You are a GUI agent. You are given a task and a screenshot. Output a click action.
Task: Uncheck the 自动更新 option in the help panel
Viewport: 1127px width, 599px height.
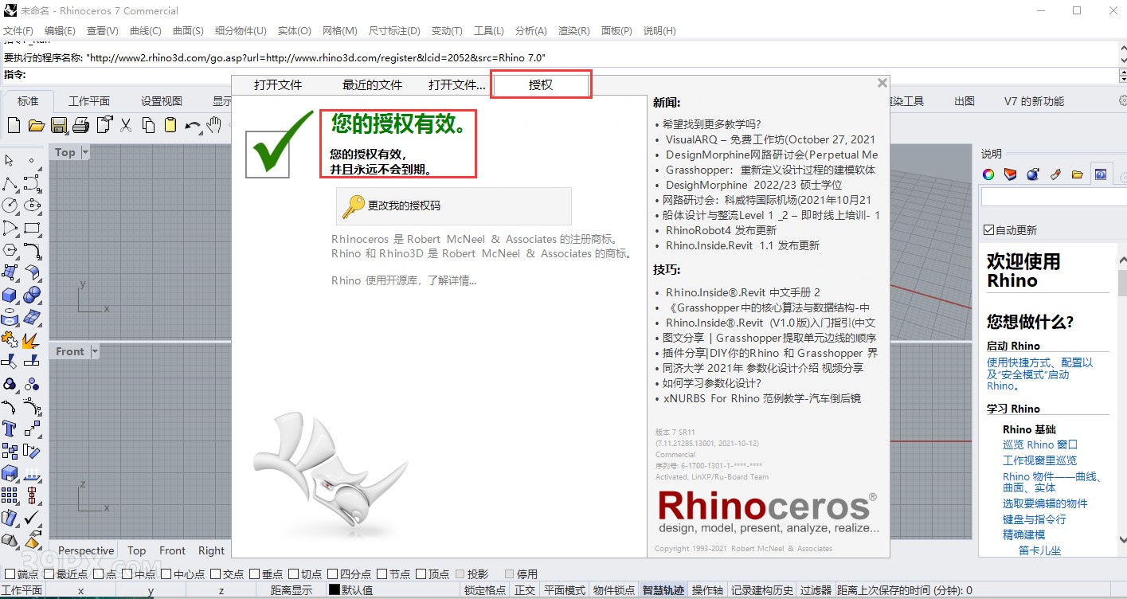pos(989,230)
